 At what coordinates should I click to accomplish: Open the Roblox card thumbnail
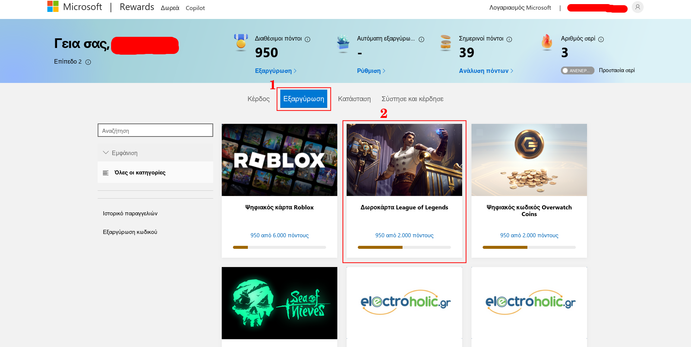point(280,160)
